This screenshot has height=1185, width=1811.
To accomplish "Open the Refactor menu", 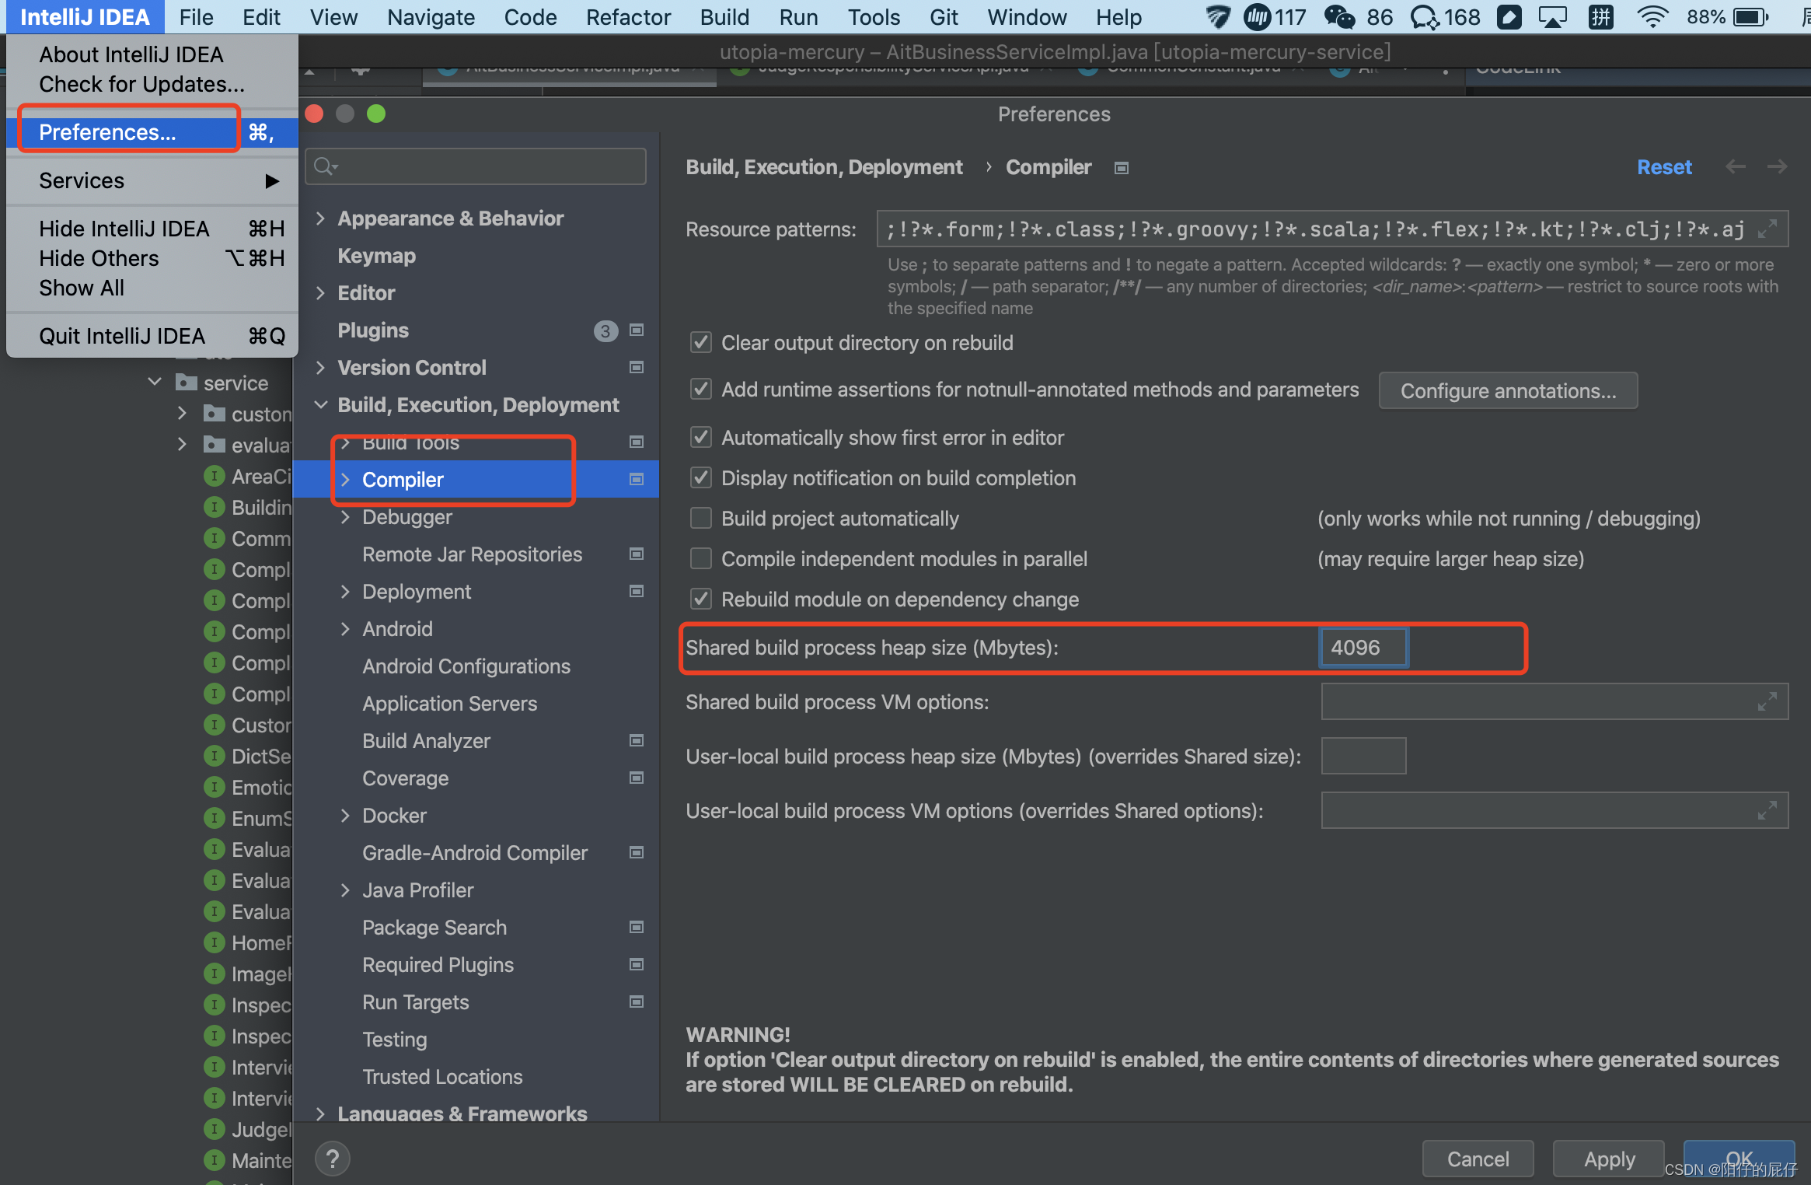I will pyautogui.click(x=627, y=16).
